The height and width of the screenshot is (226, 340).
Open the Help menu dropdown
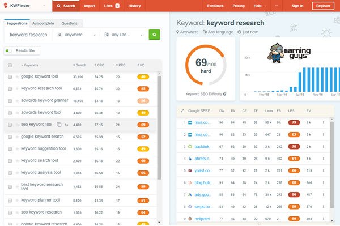coord(260,6)
